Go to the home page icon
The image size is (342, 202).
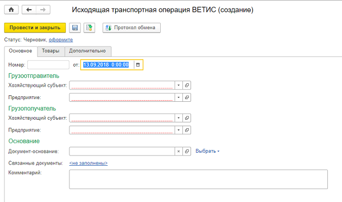11,10
